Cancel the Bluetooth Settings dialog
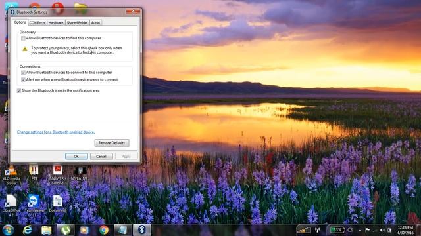The image size is (421, 236). tap(101, 156)
